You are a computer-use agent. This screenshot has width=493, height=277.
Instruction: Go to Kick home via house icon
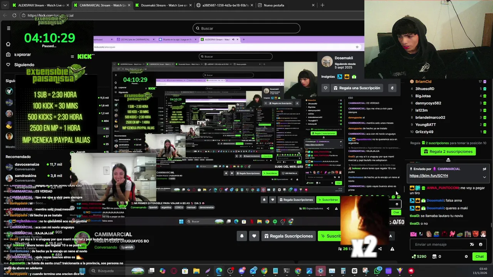8,44
